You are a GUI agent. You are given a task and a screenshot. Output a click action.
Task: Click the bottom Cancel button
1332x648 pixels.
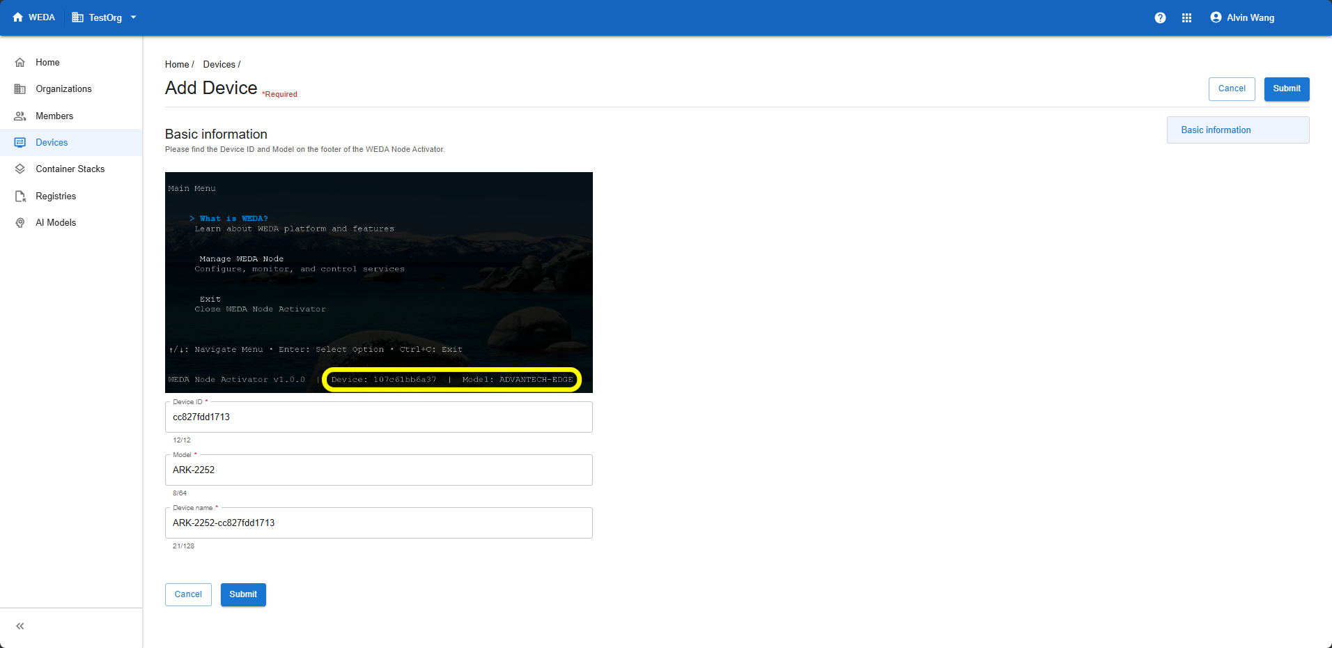point(188,594)
